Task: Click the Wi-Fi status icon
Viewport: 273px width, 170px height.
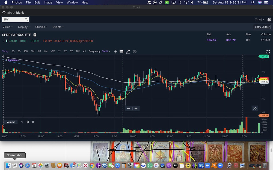Action: pos(186,2)
